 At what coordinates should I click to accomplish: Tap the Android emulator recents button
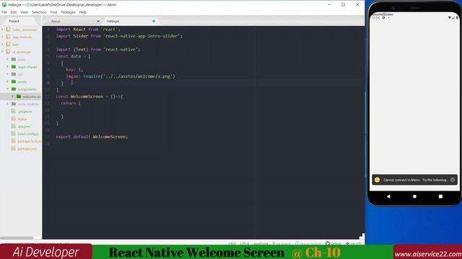[440, 196]
